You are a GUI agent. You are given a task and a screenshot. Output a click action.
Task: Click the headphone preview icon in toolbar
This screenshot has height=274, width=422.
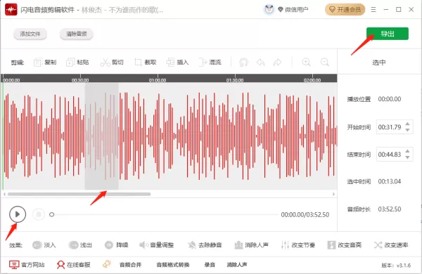243,63
